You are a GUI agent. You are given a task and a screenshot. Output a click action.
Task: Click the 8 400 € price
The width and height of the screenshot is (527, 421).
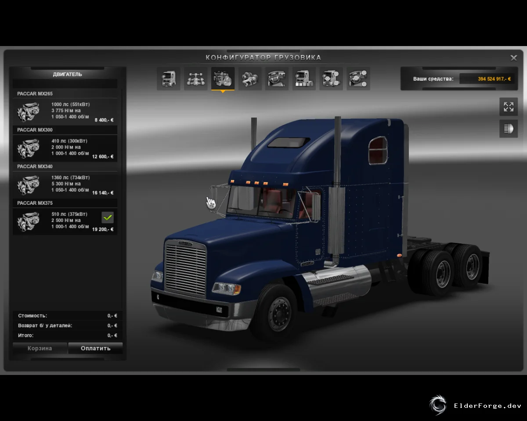point(104,120)
